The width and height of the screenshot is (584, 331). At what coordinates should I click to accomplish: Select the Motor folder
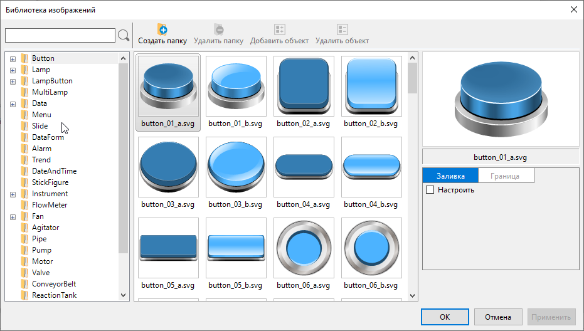[42, 261]
